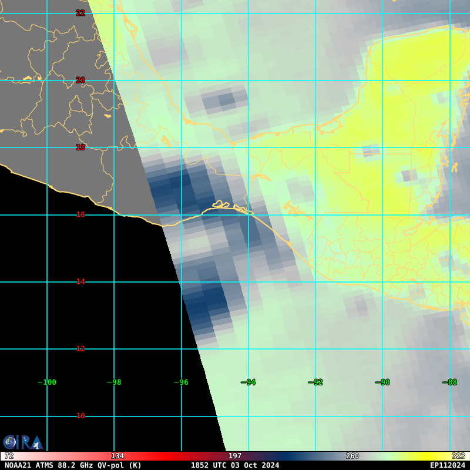This screenshot has height=470, width=470.
Task: Click the -88 longitude label
Action: click(x=449, y=382)
